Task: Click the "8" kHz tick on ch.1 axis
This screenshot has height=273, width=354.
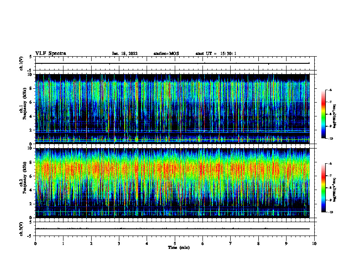Action: coord(31,88)
